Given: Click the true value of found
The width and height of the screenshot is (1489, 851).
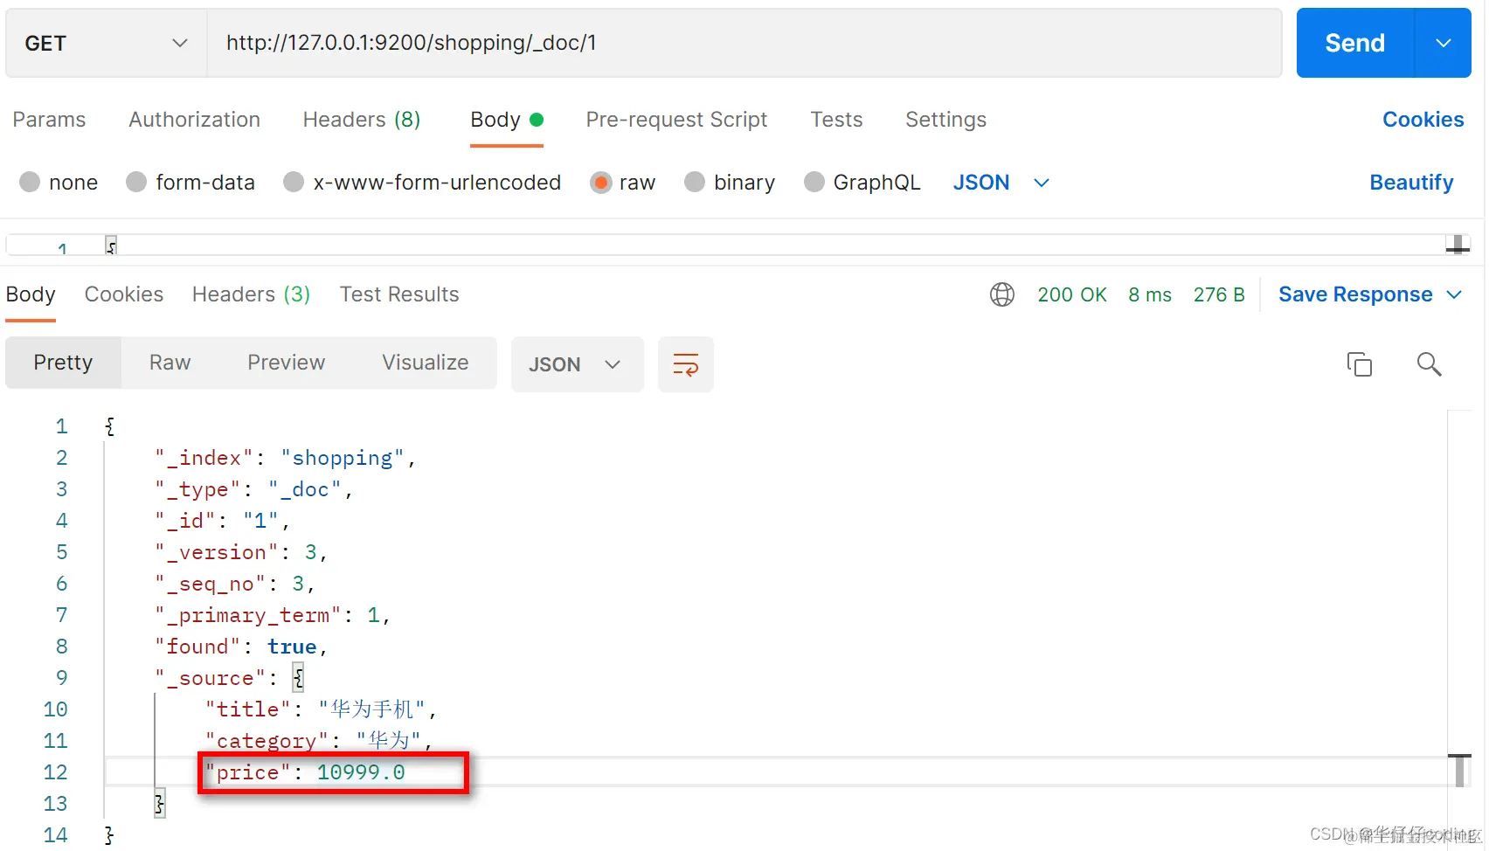Looking at the screenshot, I should (292, 647).
